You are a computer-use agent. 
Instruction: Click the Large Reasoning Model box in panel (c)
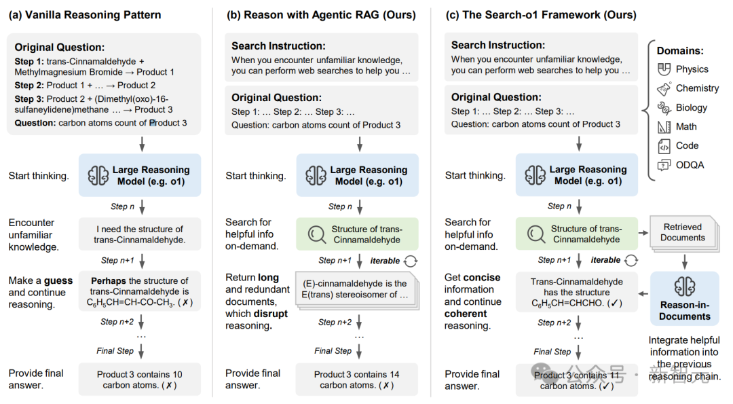point(576,175)
